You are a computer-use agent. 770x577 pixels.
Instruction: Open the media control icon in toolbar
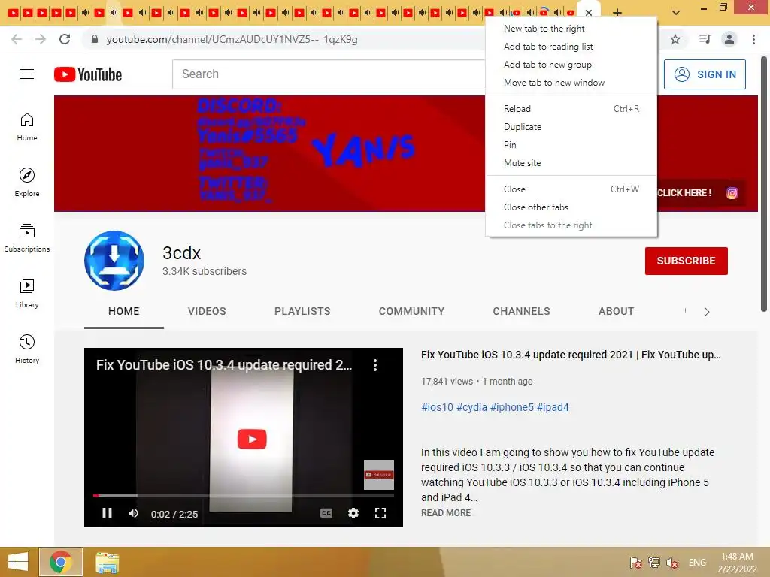click(x=705, y=39)
